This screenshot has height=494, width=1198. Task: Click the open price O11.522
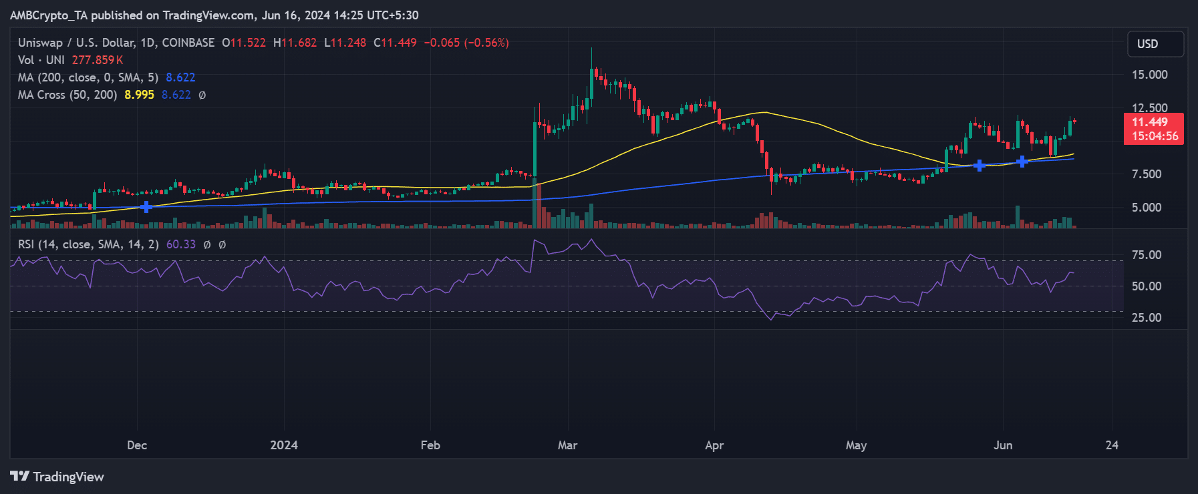(x=244, y=43)
